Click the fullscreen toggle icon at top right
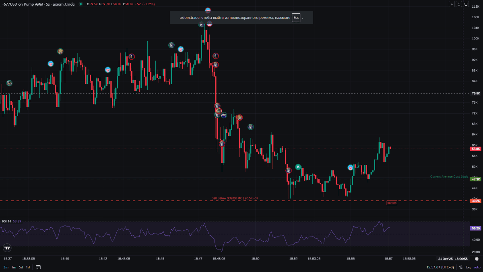 (466, 4)
